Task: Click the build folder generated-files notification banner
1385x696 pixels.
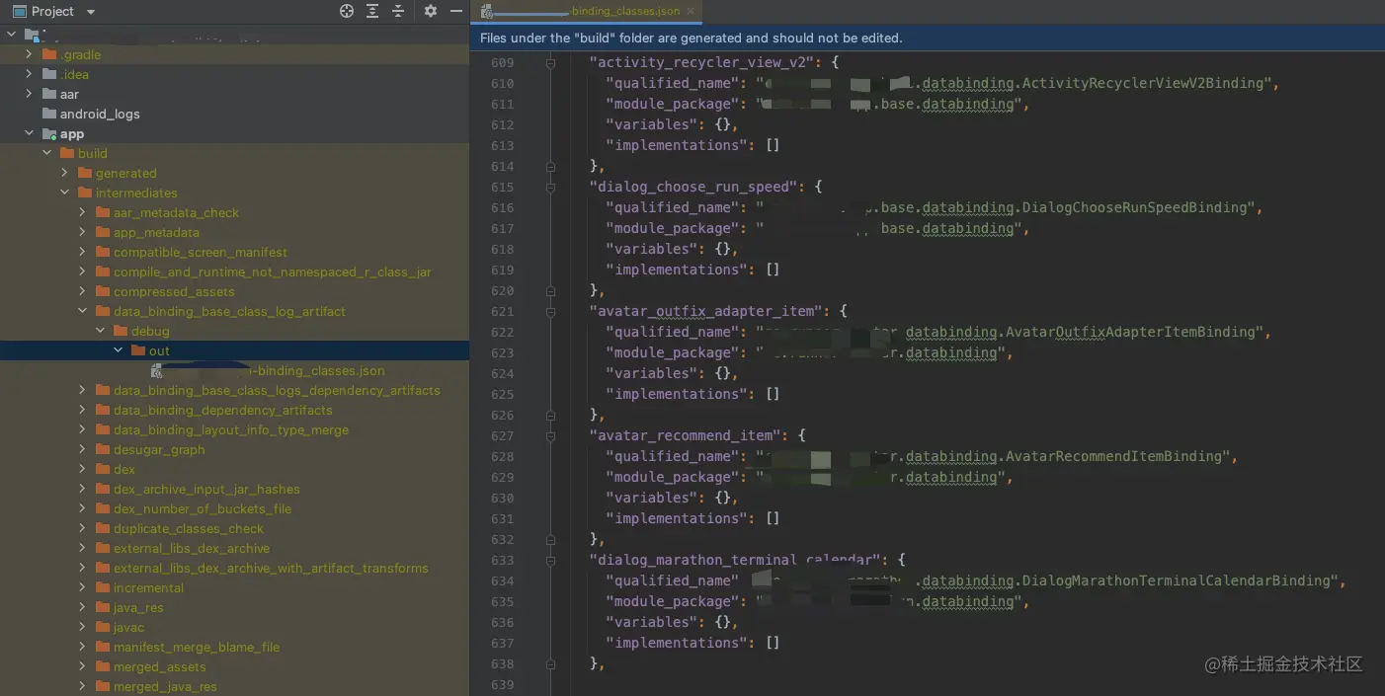Action: point(928,38)
